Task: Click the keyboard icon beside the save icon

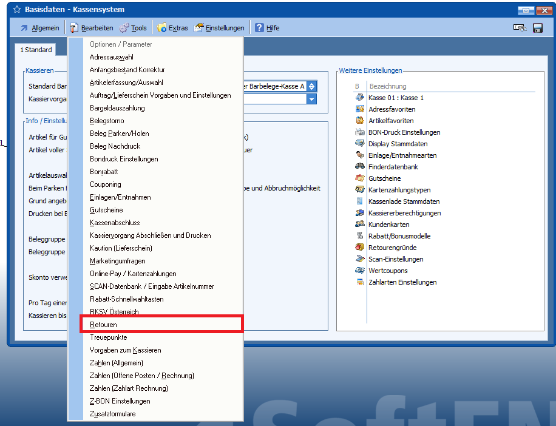Action: [519, 28]
